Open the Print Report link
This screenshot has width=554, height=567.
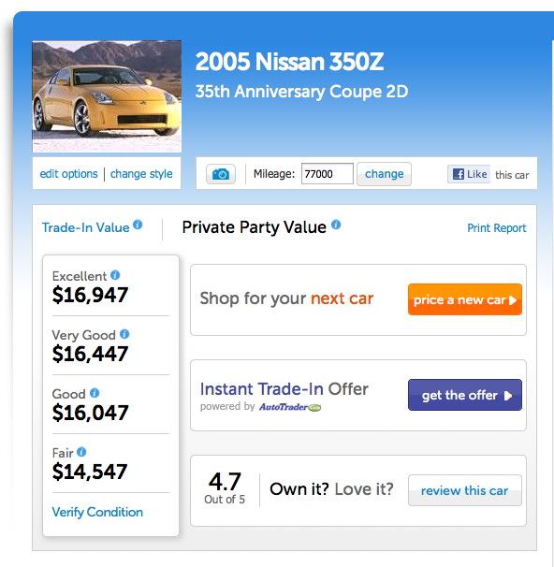497,228
